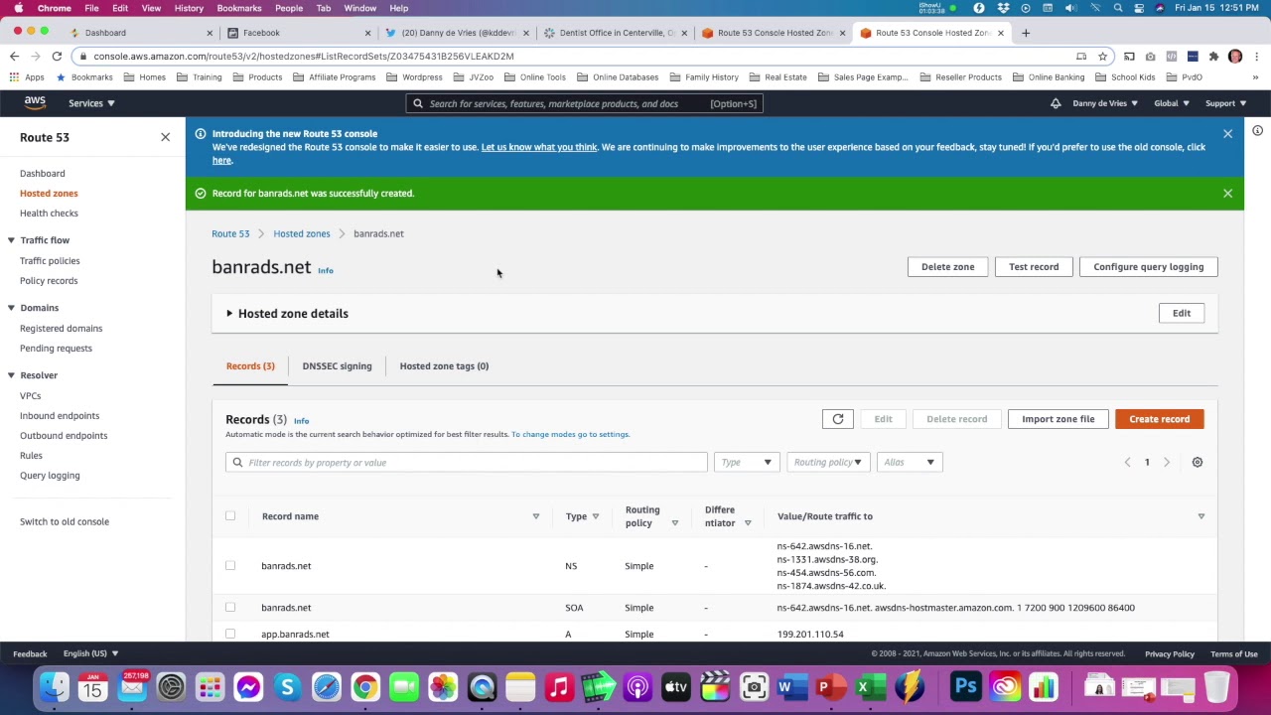Check the banrads.net SOA record checkbox

tap(230, 607)
